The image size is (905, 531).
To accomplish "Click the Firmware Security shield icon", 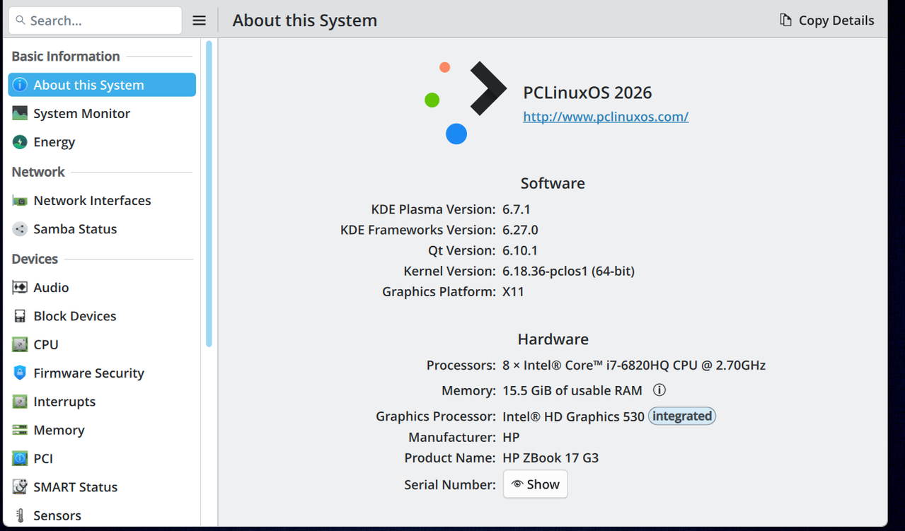I will [20, 373].
